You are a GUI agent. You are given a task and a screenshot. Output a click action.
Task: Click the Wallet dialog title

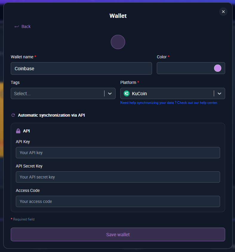pyautogui.click(x=118, y=16)
